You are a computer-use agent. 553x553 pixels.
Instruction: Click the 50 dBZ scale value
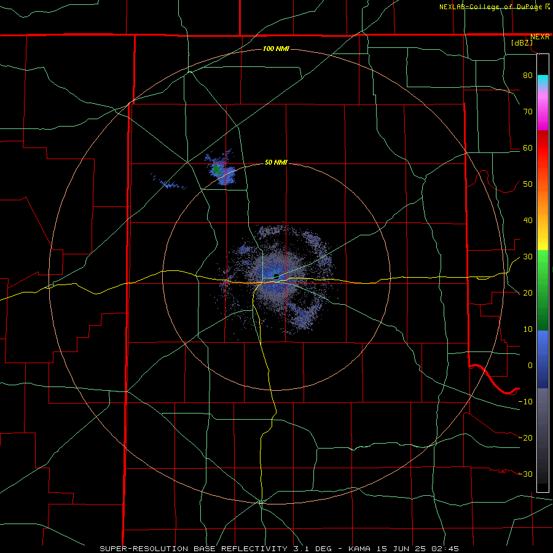(528, 184)
